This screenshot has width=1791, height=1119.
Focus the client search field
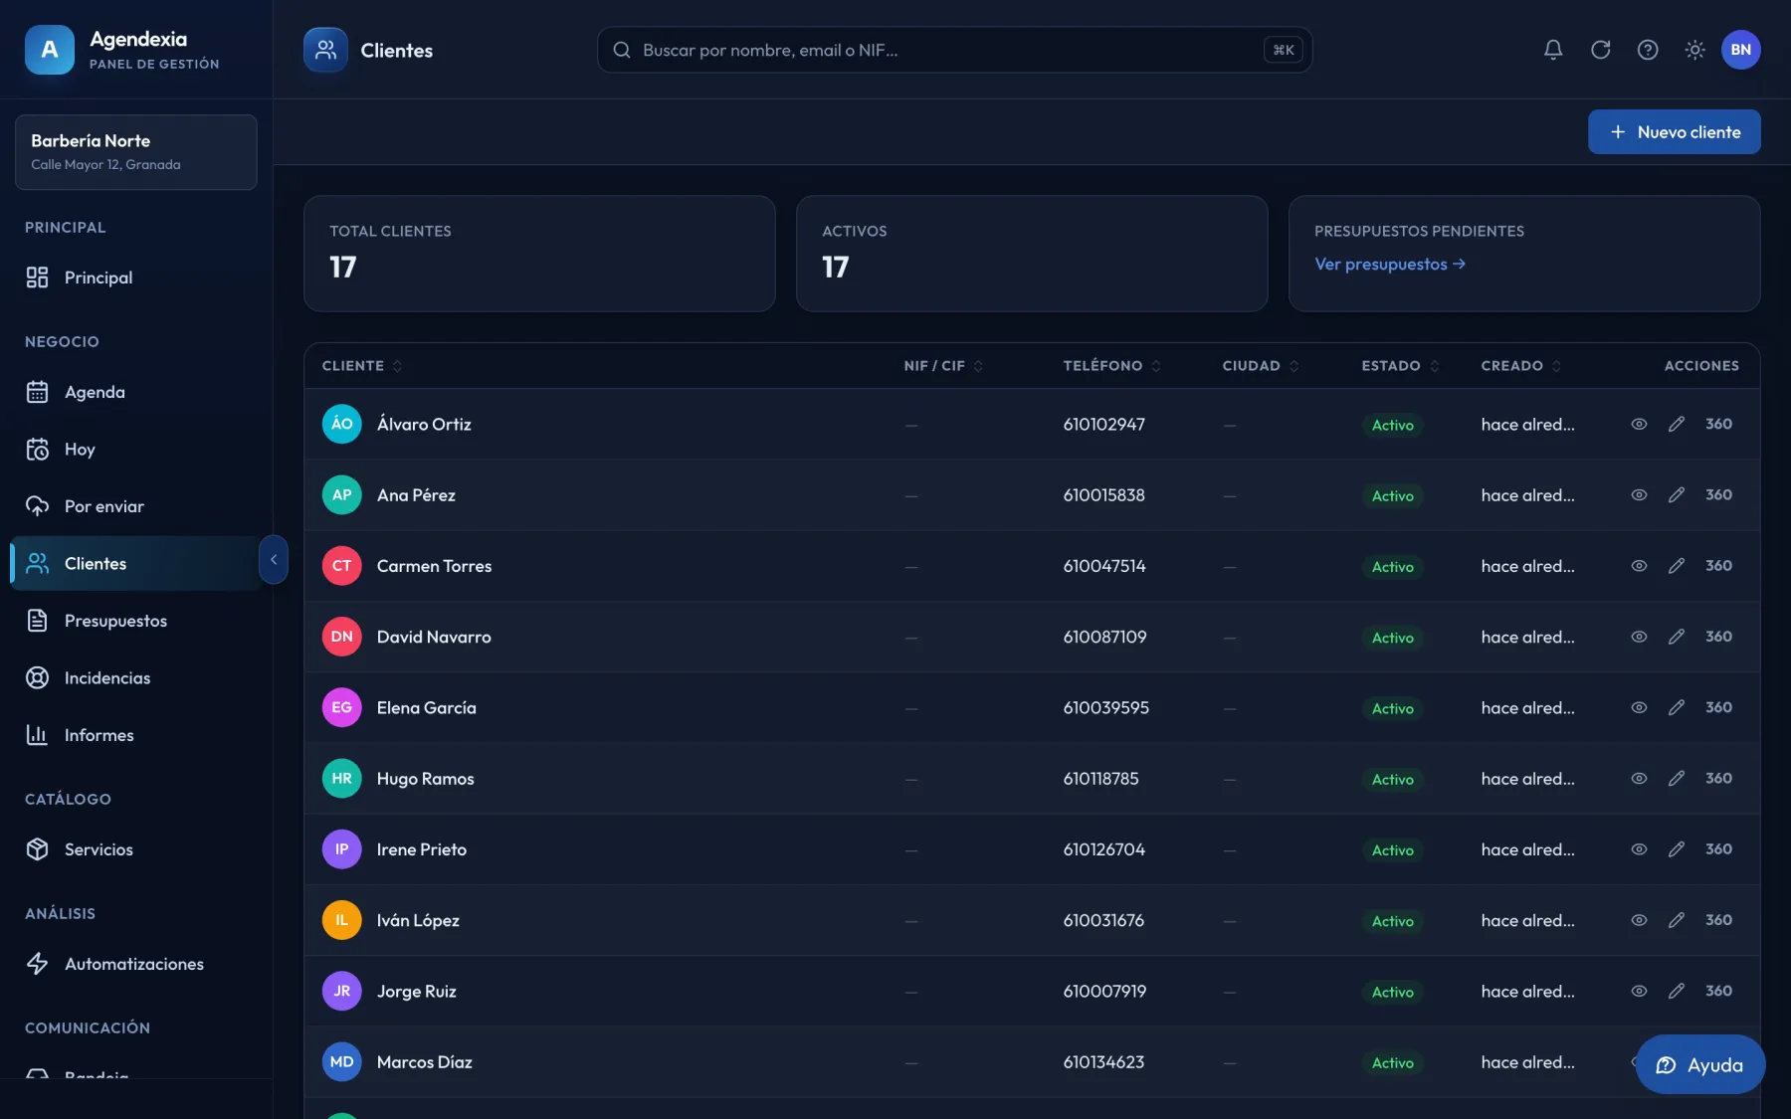pos(954,50)
